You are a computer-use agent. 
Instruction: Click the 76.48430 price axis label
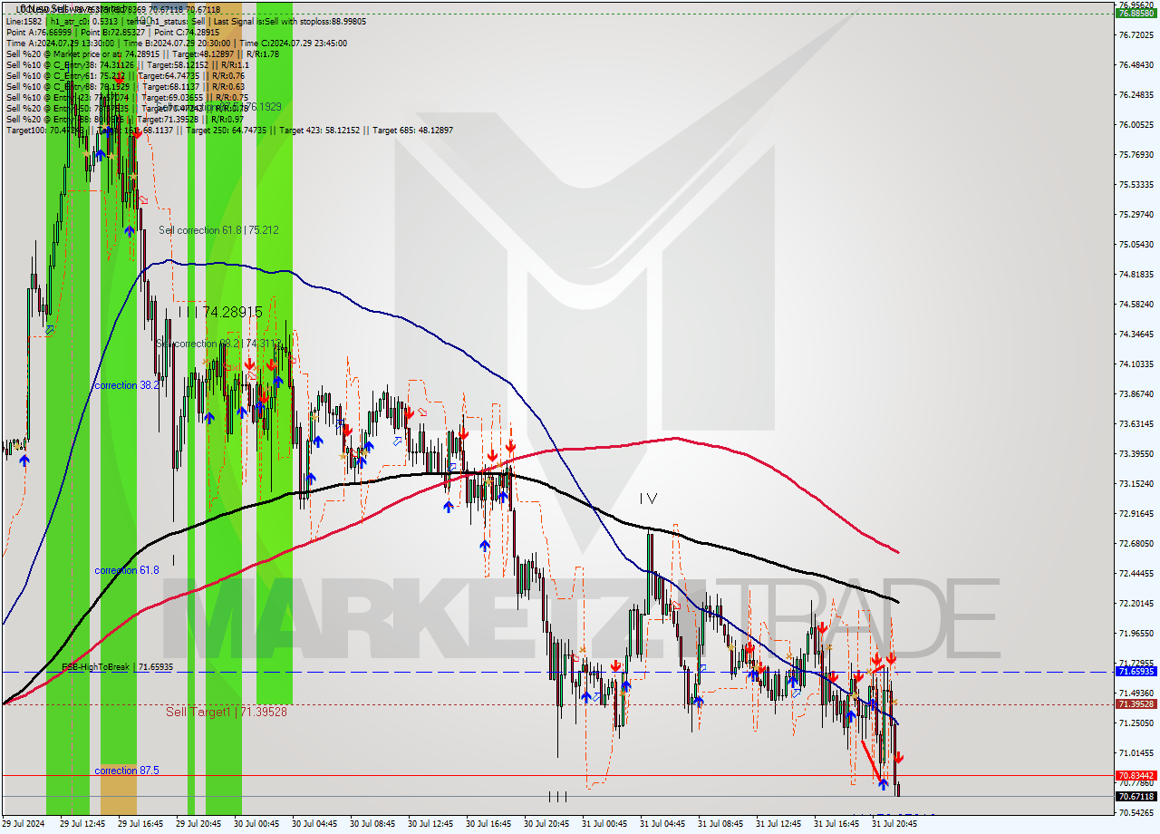coord(1136,65)
